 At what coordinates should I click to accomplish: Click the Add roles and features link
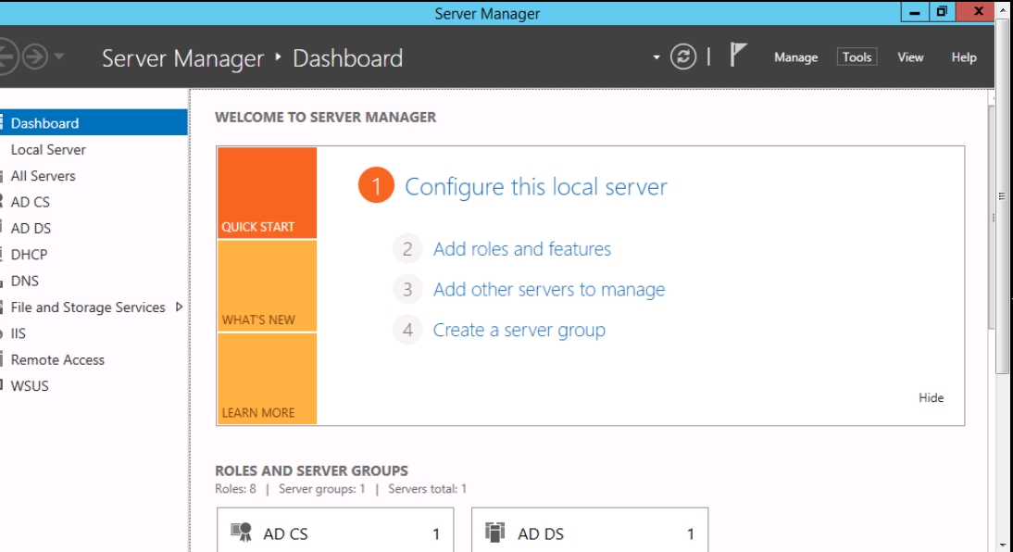(x=522, y=249)
